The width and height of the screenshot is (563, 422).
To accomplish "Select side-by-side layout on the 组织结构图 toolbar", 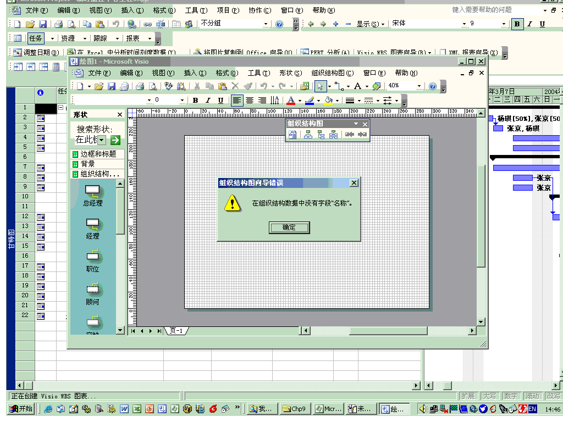I will tap(334, 135).
